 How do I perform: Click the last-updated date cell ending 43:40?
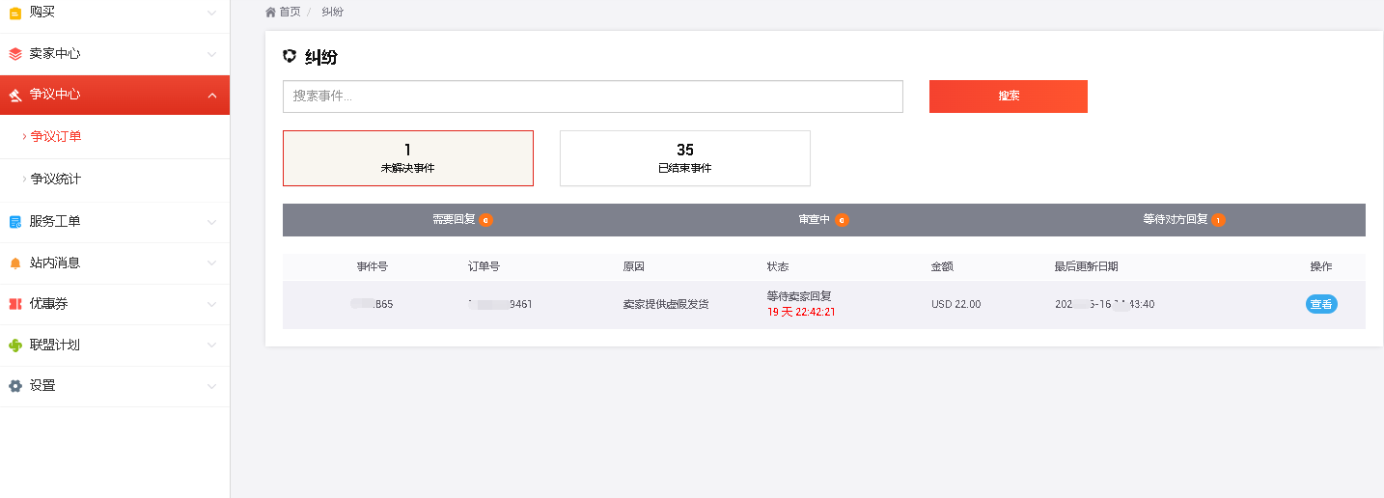click(1105, 304)
